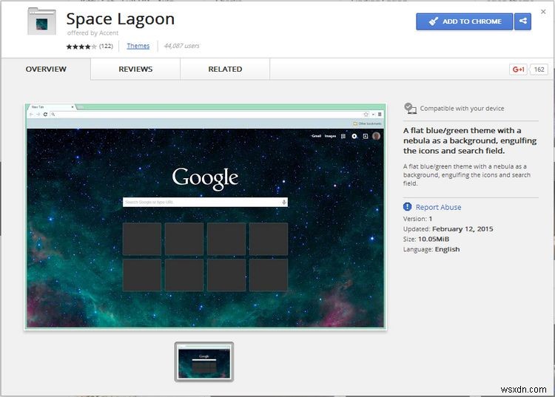Viewport: 555px width, 397px height.
Task: Select the small preview thumbnail below screenshot
Action: (x=204, y=362)
